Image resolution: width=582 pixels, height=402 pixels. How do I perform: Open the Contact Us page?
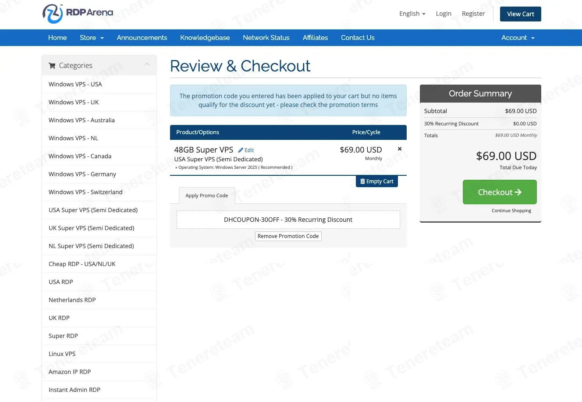tap(358, 38)
